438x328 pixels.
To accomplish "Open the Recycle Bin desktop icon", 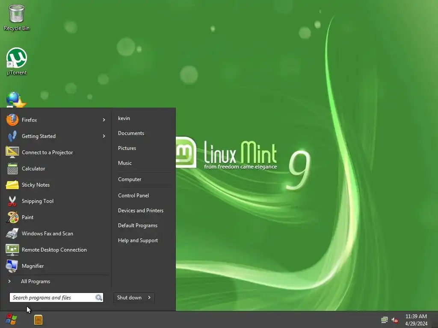I will pos(17,17).
